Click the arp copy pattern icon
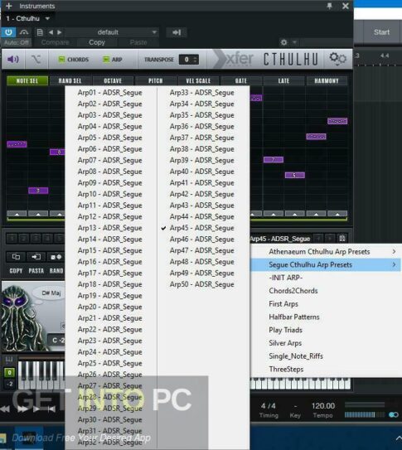The height and width of the screenshot is (450, 402). 16,257
